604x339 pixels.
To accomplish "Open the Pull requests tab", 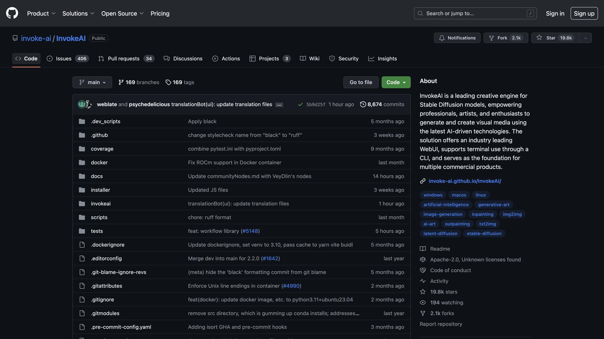I will [126, 58].
